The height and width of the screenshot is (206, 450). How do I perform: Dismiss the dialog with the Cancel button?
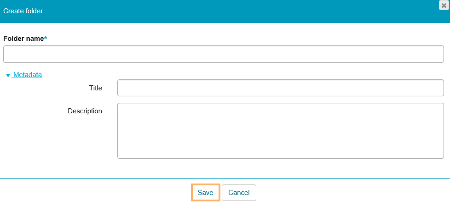pos(239,193)
